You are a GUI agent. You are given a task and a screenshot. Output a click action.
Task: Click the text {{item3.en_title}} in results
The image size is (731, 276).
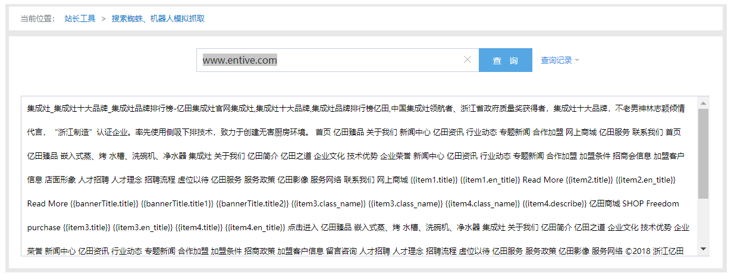(142, 227)
